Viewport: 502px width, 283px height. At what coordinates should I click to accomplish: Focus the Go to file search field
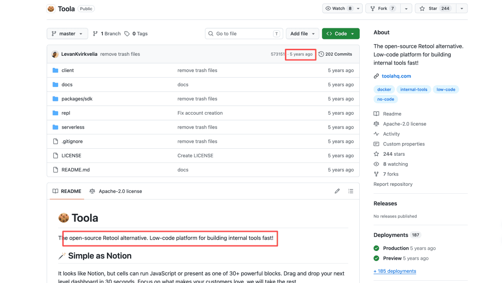click(x=244, y=33)
